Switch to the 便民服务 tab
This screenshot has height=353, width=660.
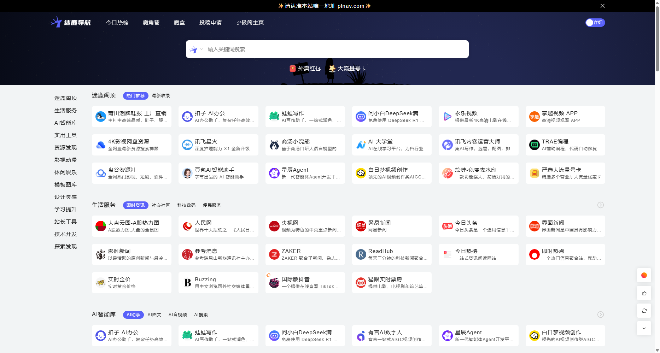tap(212, 205)
